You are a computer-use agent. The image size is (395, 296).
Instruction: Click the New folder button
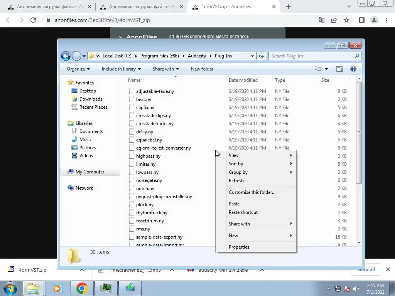coord(202,69)
